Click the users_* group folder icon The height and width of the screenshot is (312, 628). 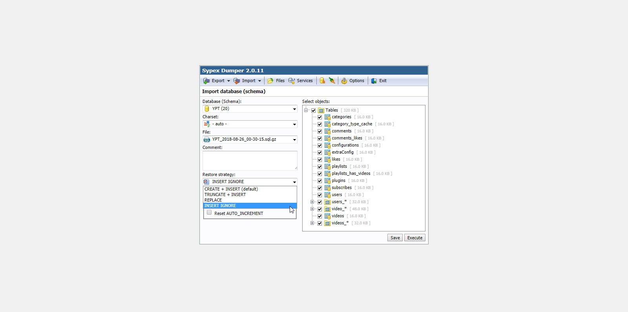(x=327, y=202)
